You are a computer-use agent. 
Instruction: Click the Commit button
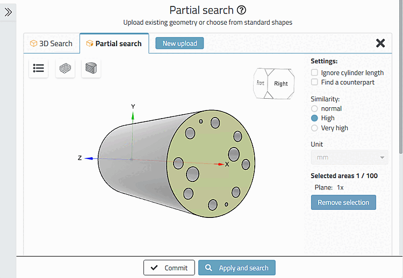169,268
